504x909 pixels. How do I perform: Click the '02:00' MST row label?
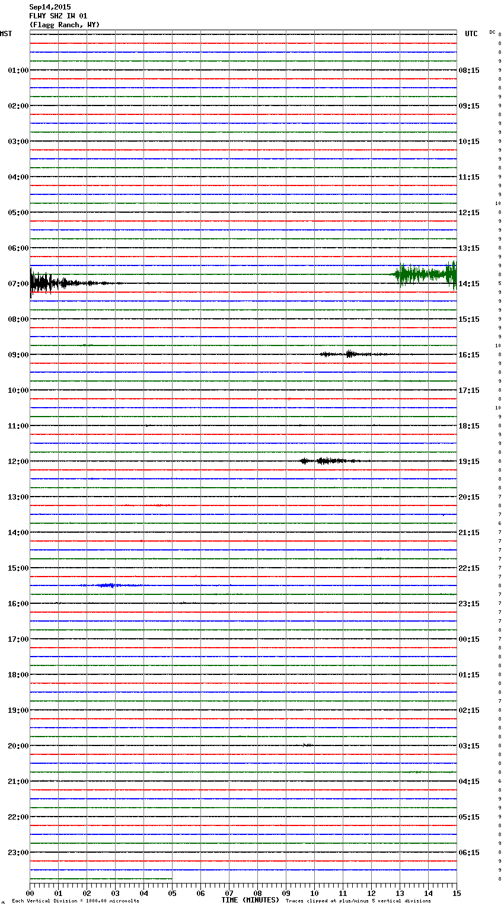click(18, 106)
